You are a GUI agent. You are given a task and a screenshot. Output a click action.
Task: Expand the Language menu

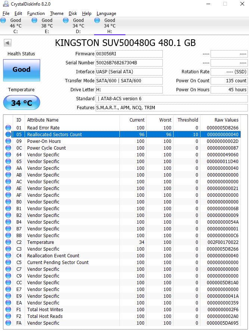pos(106,13)
